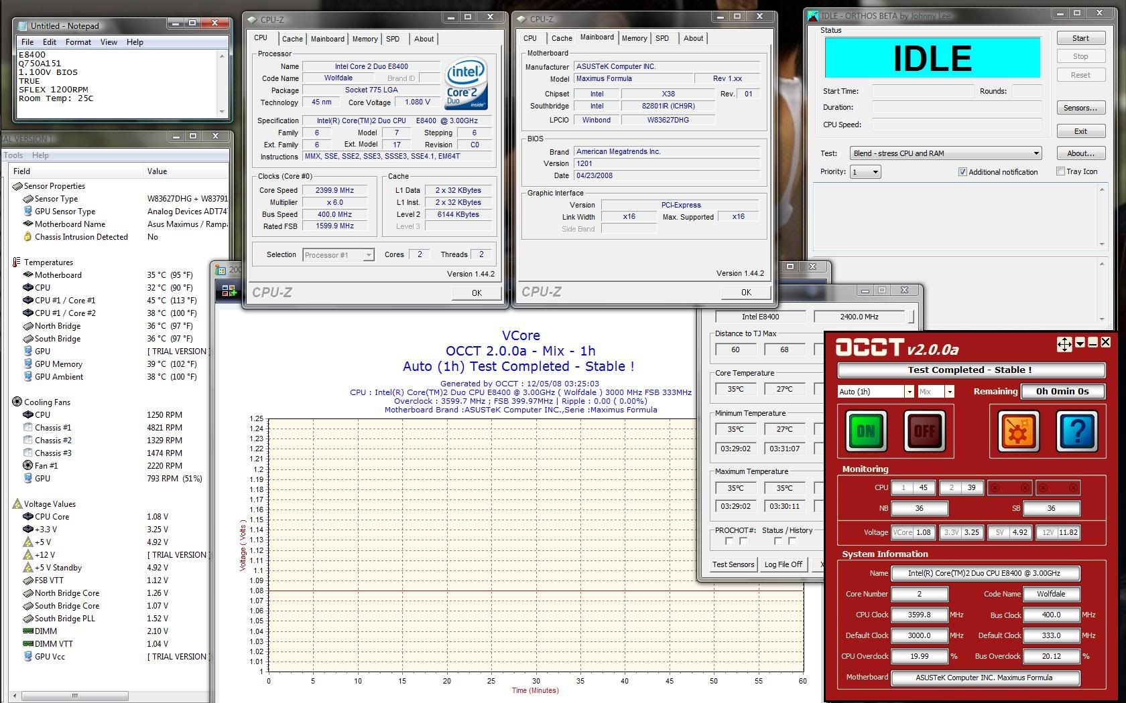Enable the Tray Icon checkbox in ORTHOS
Viewport: 1126px width, 703px height.
click(1060, 171)
